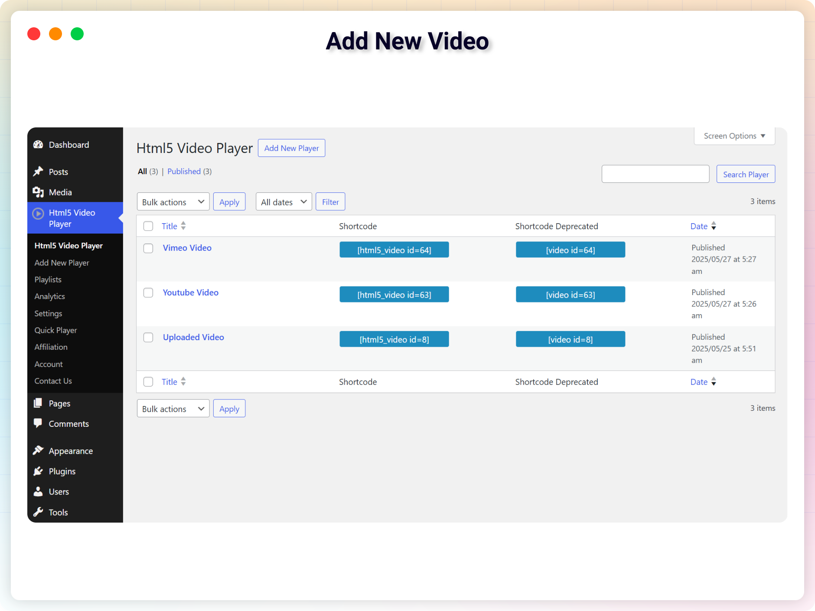This screenshot has height=611, width=815.
Task: Open Analytics submenu item
Action: coord(49,296)
